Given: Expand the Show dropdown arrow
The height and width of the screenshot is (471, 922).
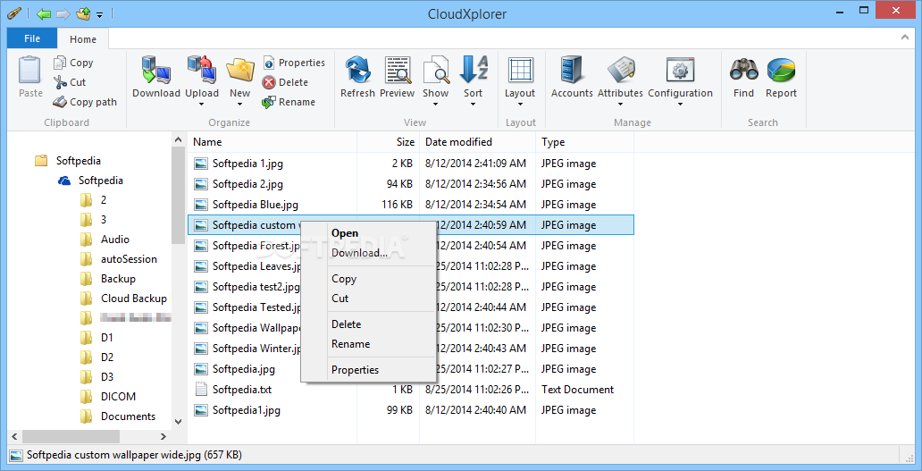Looking at the screenshot, I should 436,105.
